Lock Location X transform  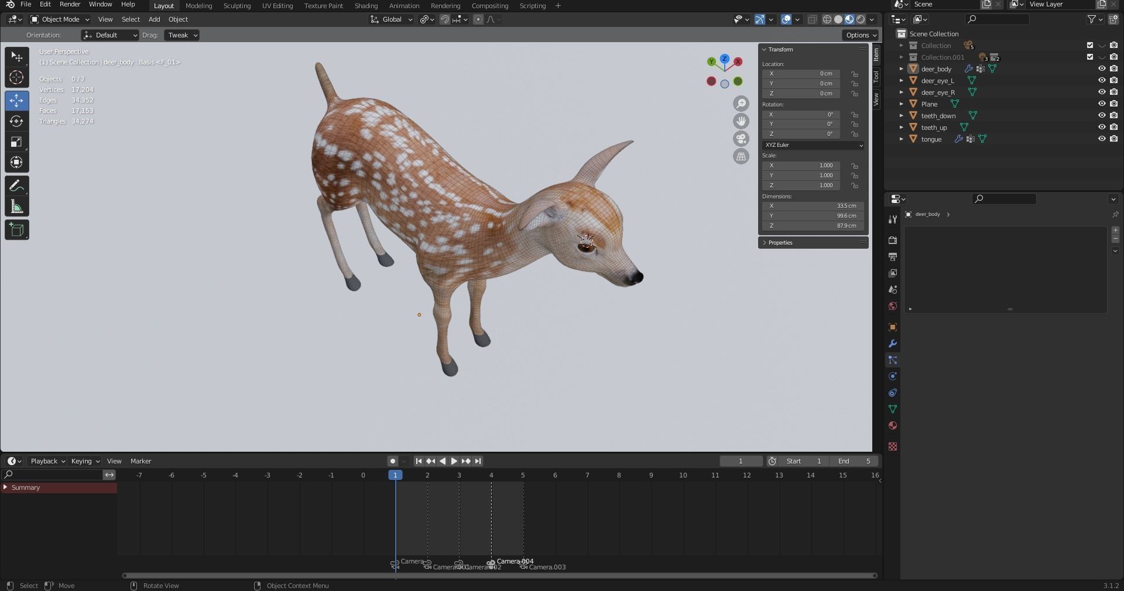click(x=855, y=74)
